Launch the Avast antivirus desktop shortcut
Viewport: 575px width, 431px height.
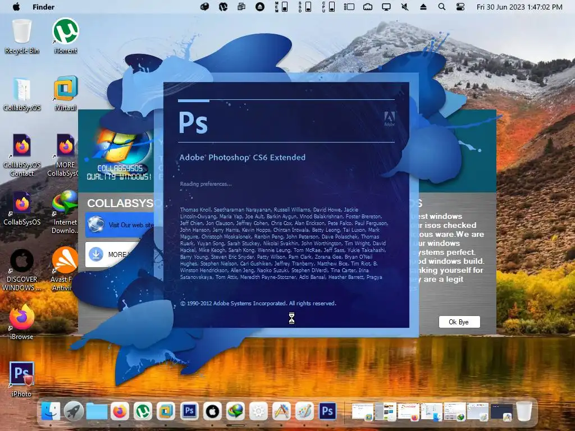click(65, 269)
